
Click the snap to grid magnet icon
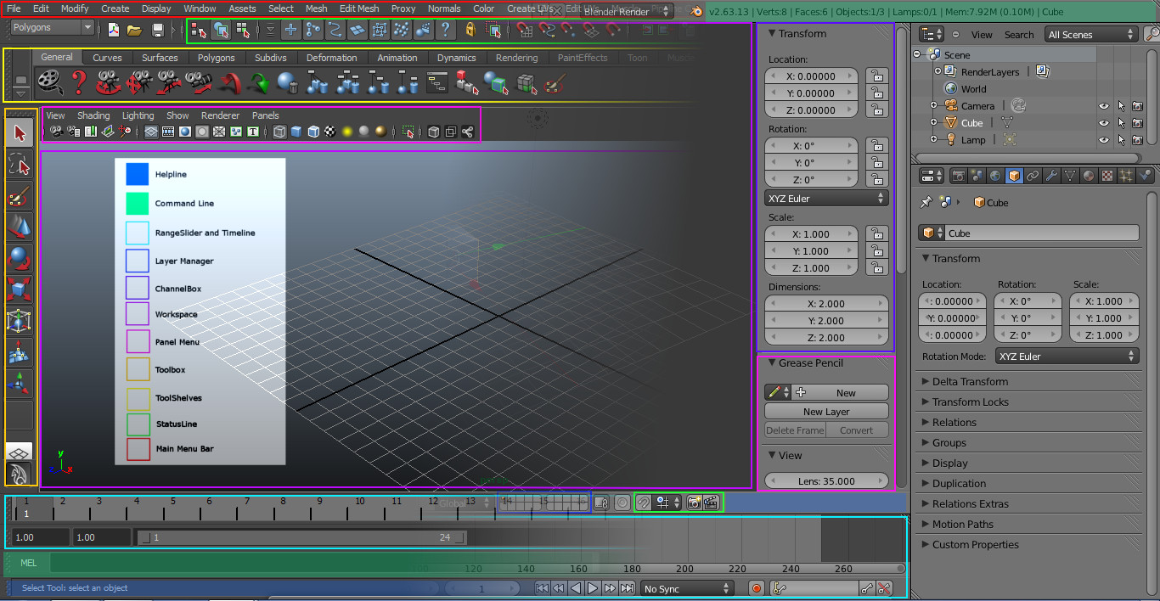click(525, 31)
